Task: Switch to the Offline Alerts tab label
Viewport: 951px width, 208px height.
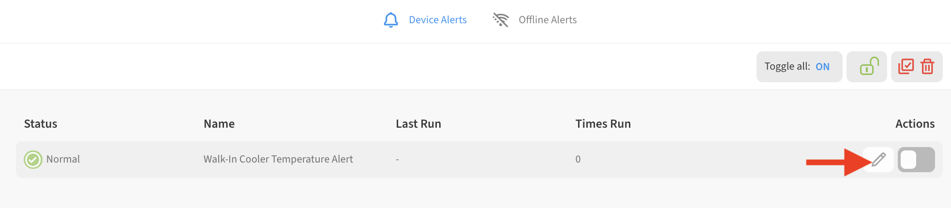Action: [x=548, y=20]
